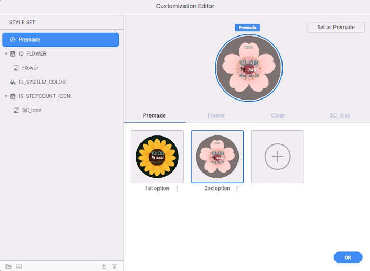Open the 1st option three-dot menu
This screenshot has height=271, width=370.
pyautogui.click(x=177, y=189)
